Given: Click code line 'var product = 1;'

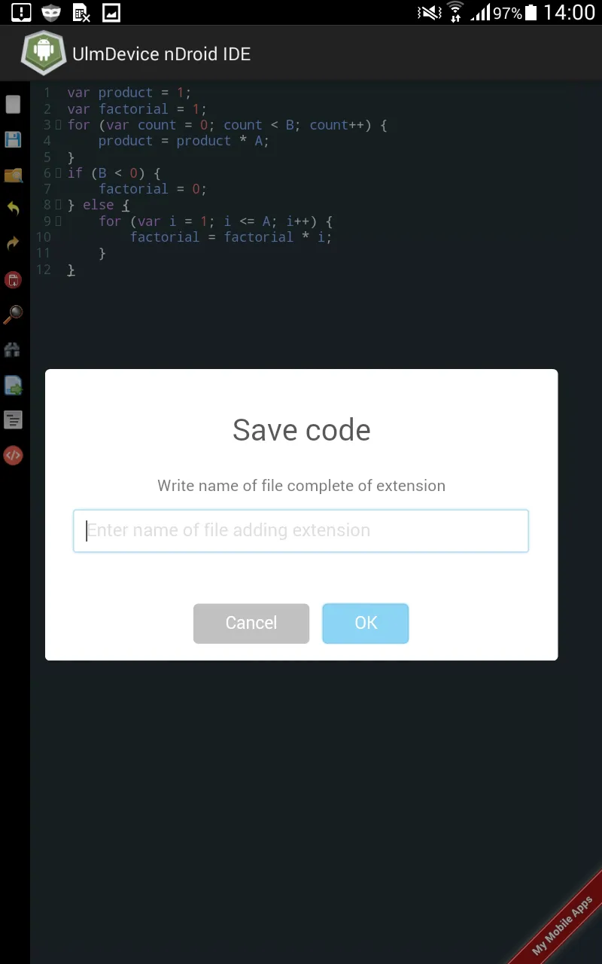Looking at the screenshot, I should (129, 93).
